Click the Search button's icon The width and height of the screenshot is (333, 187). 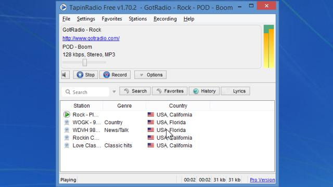[126, 91]
